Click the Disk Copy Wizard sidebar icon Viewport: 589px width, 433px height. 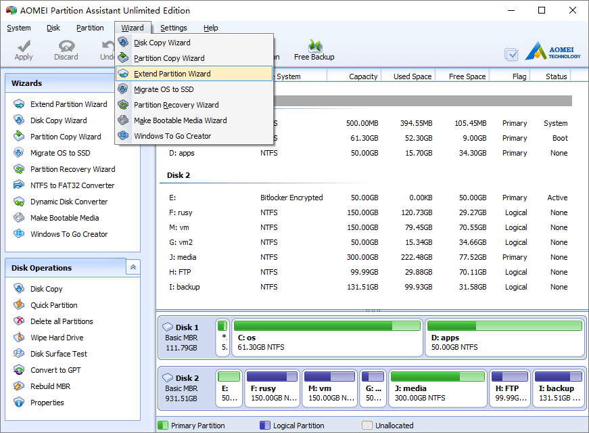(19, 120)
